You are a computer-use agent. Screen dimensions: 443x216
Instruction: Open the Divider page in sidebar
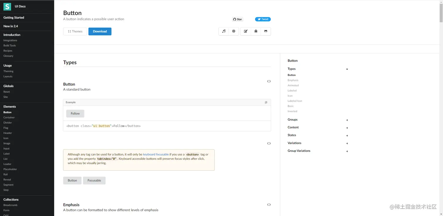8,123
